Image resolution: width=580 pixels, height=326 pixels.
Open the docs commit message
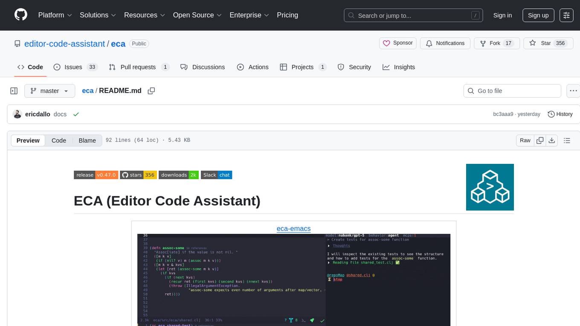(x=60, y=114)
